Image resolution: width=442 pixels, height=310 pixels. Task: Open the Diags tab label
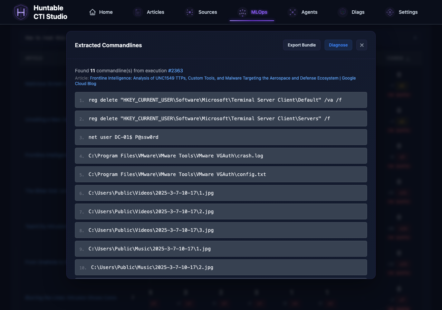point(358,12)
